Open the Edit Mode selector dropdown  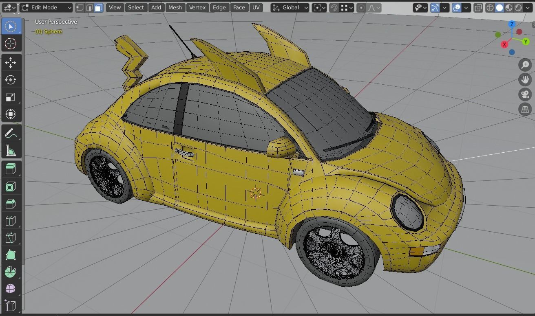tap(46, 7)
